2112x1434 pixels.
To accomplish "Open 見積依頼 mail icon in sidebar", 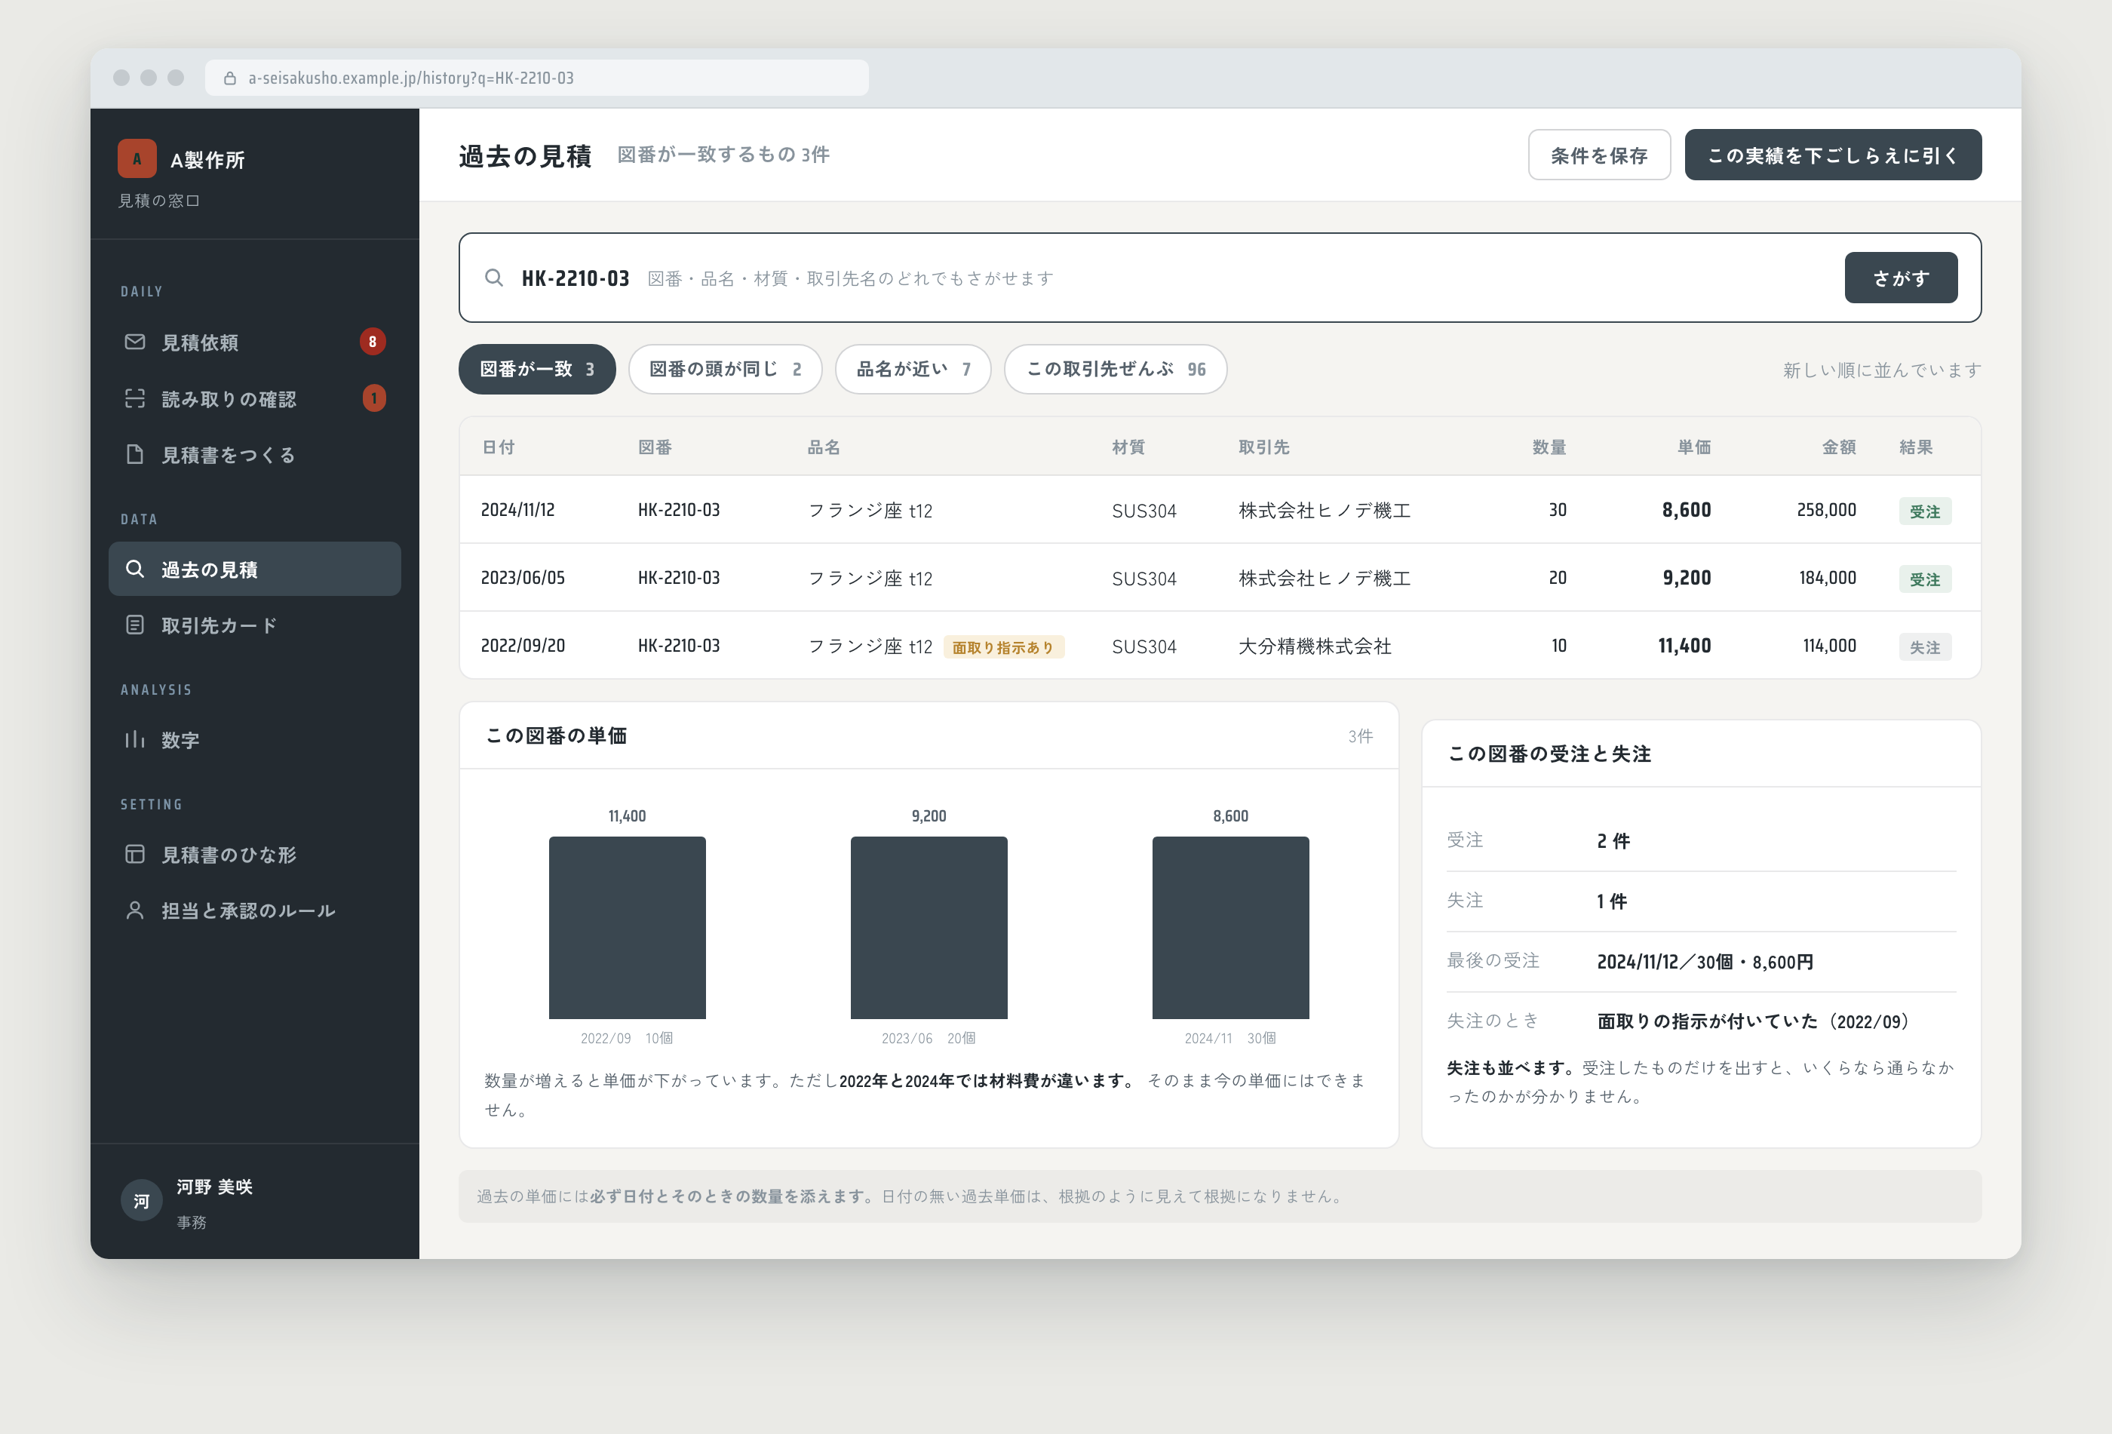I will 134,342.
